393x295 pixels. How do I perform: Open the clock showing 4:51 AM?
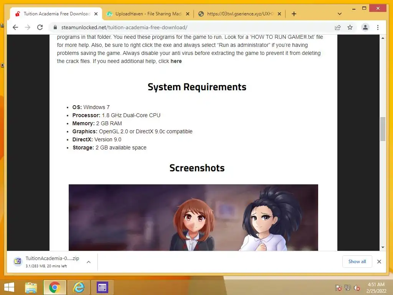click(x=376, y=288)
